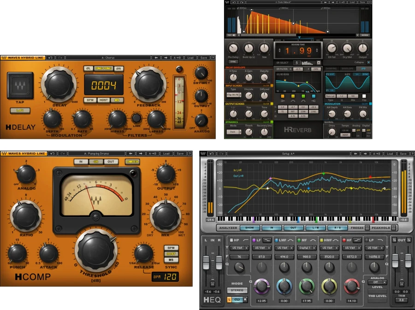
Task: Go to previous preset in H-Comp
Action: [x=130, y=153]
